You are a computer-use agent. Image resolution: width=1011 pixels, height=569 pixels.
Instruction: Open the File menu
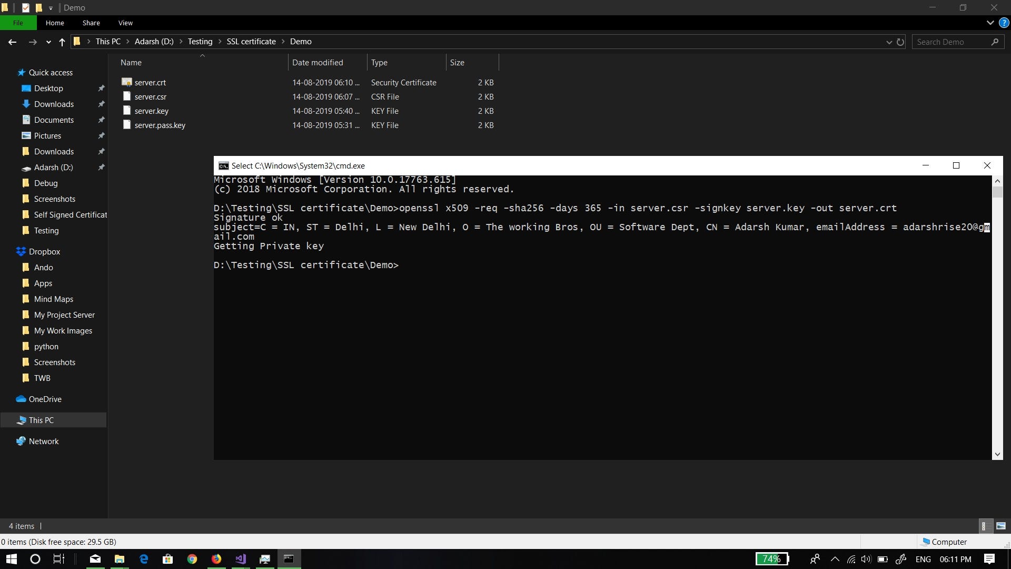coord(18,23)
